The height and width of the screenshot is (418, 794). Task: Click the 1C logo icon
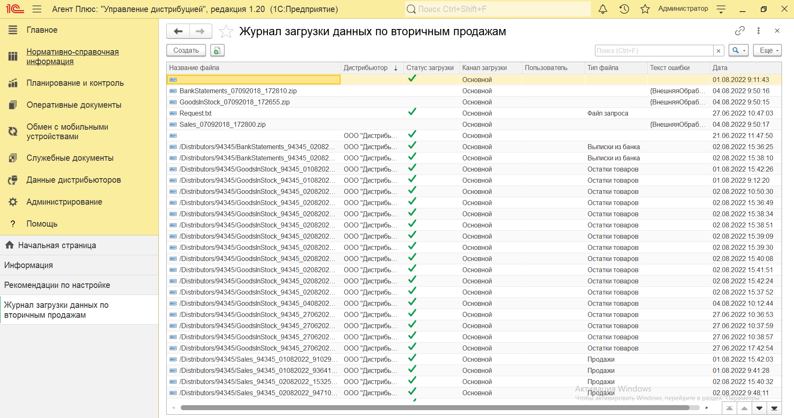[x=15, y=9]
